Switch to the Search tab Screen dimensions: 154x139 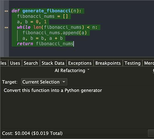(x=31, y=63)
